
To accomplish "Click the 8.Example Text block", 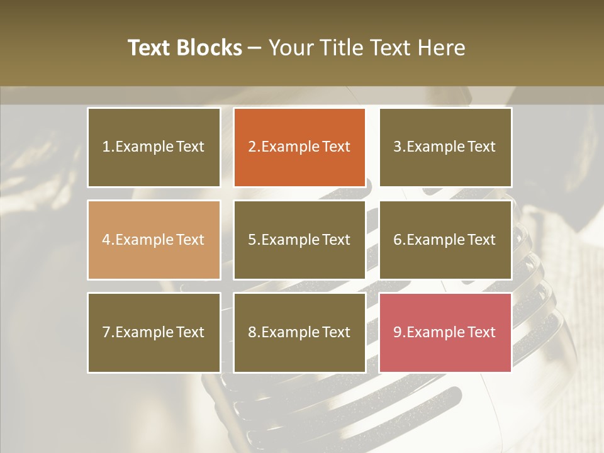I will click(299, 332).
